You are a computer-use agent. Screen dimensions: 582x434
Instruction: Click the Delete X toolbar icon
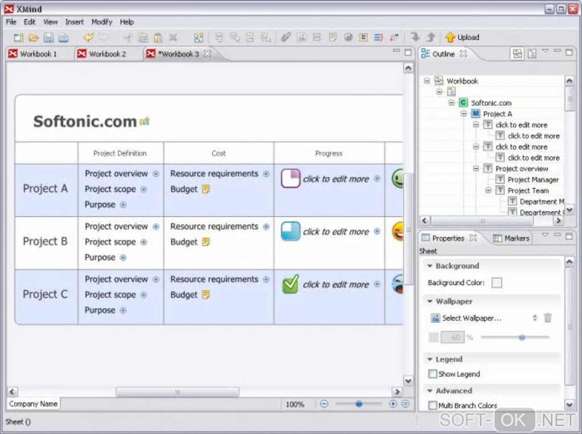click(173, 37)
